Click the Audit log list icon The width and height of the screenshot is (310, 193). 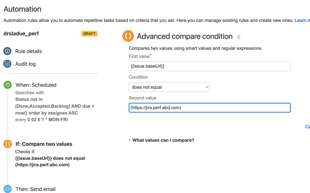(x=7, y=64)
